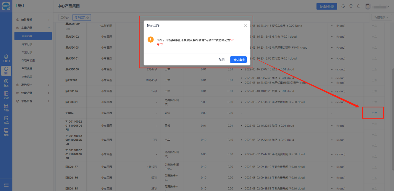Click 出车 in the 陕F00321 row
The height and width of the screenshot is (191, 394).
point(374,102)
